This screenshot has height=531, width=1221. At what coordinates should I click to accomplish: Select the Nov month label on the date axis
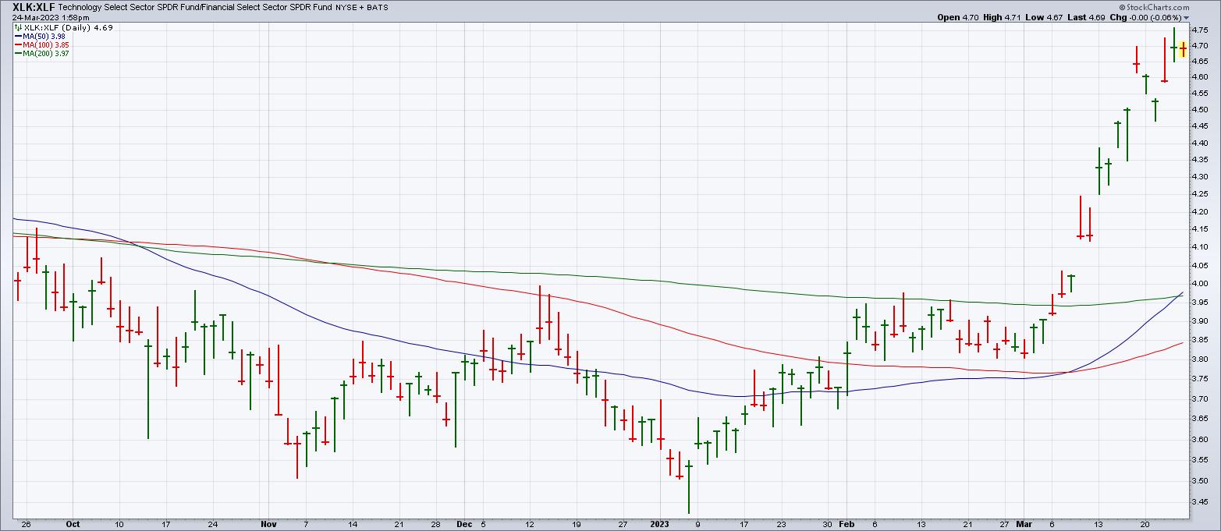268,524
